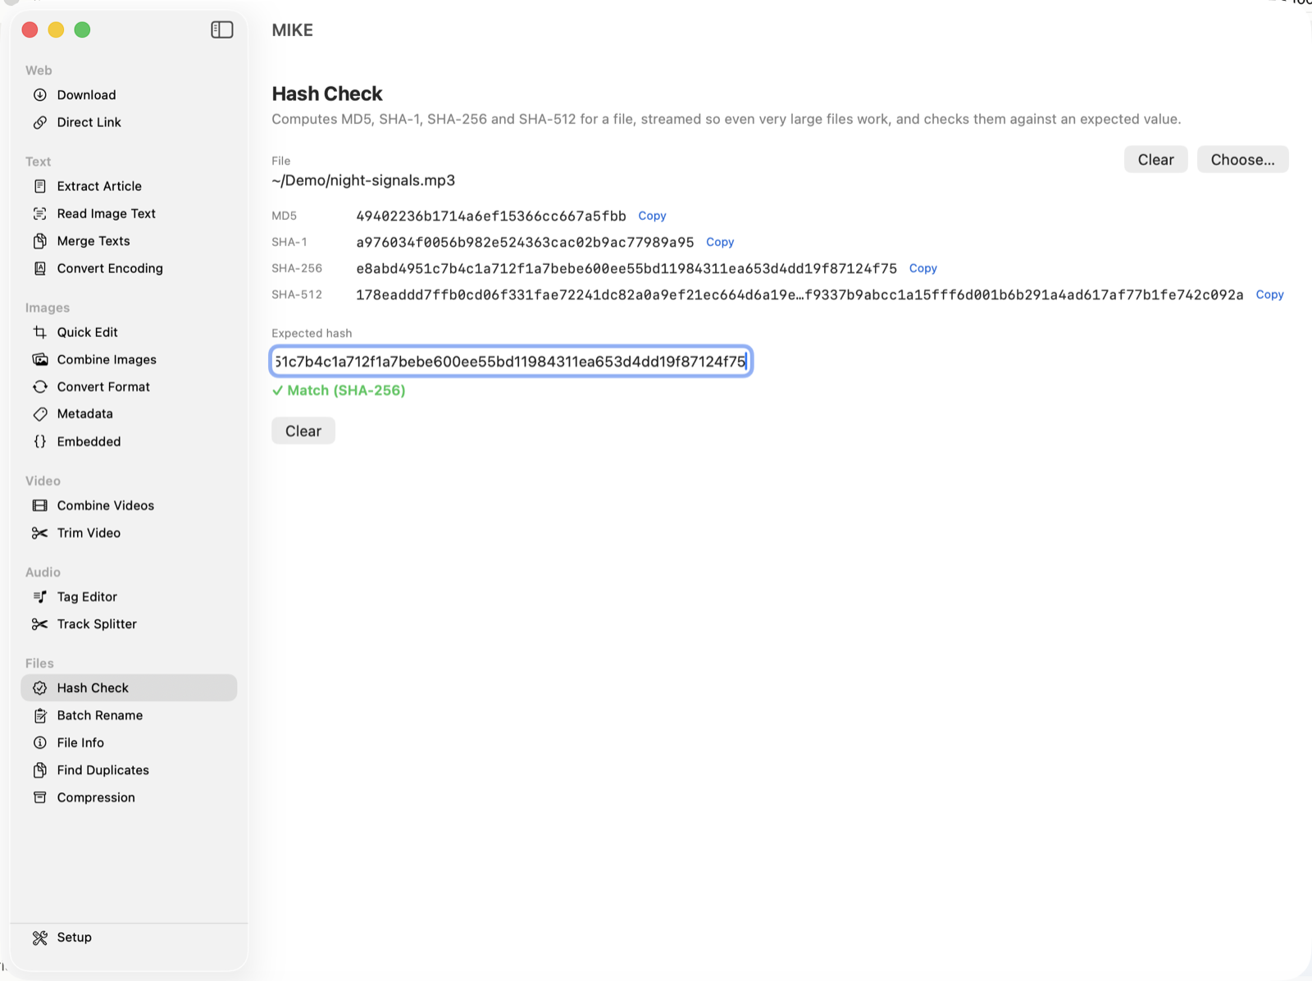Open Read Image Text label
1312x981 pixels.
pos(106,213)
